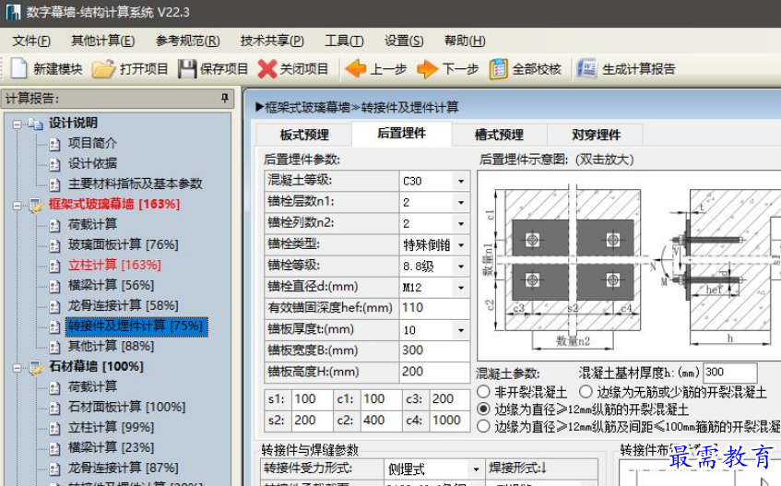
Task: Go to previous step 上一步 arrow
Action: click(356, 69)
